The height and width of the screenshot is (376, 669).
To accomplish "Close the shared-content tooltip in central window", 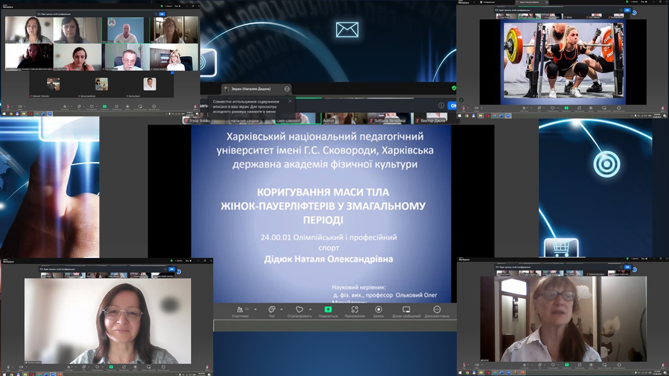I will (291, 101).
